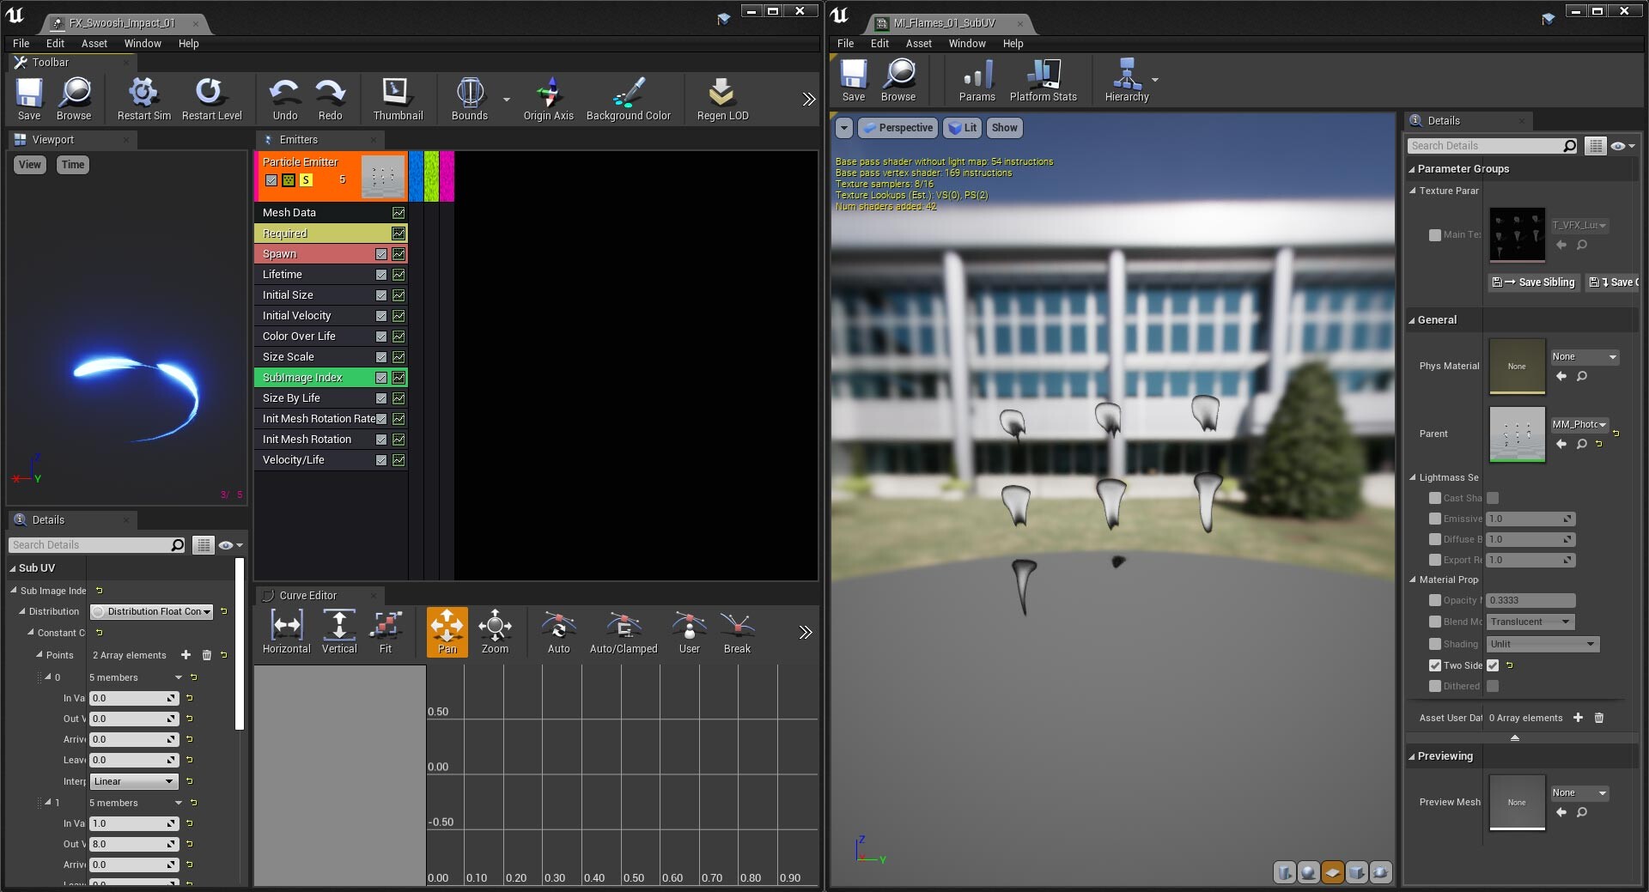The height and width of the screenshot is (892, 1649).
Task: Click the cyan color bar on Particle Emitter
Action: (416, 176)
